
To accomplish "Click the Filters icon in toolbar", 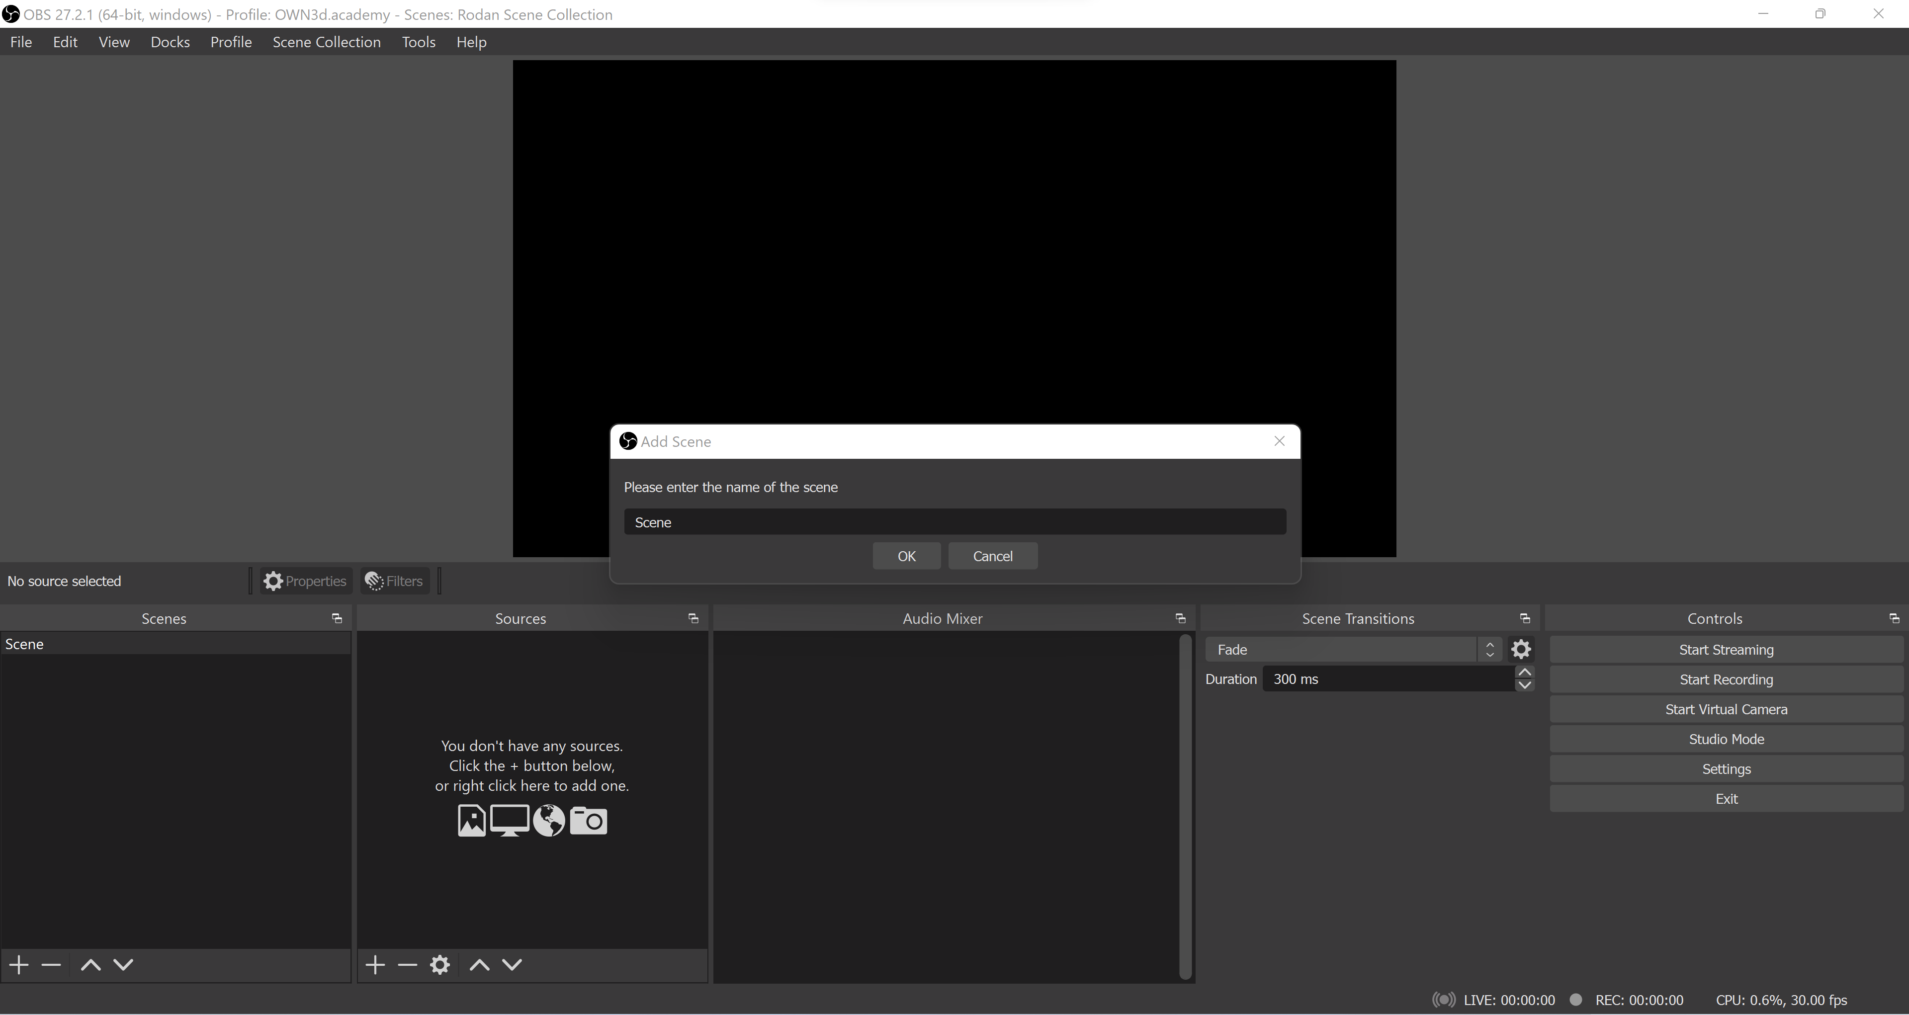I will coord(394,580).
